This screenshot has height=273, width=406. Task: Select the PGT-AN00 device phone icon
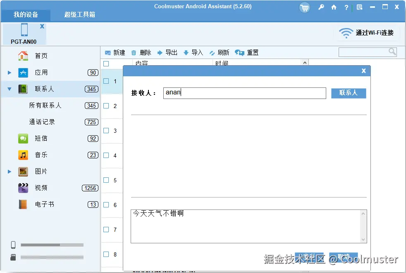coord(24,30)
